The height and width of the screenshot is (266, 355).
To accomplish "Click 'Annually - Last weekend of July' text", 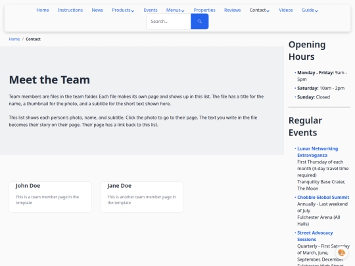I will [322, 207].
